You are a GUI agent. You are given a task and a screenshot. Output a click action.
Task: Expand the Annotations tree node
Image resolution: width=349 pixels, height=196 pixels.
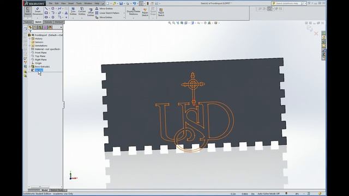[30, 46]
